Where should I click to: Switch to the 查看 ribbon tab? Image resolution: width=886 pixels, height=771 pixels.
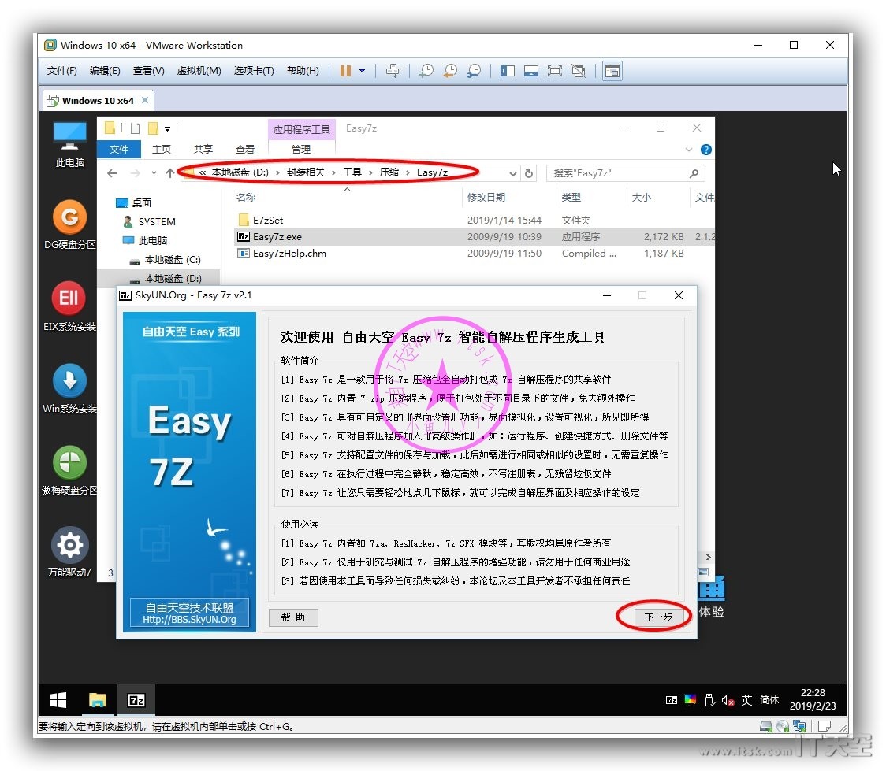tap(244, 149)
